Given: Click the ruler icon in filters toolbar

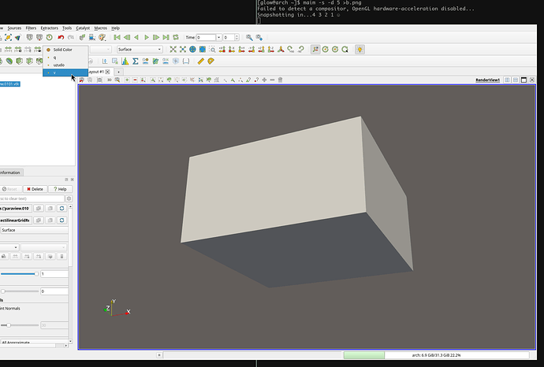Looking at the screenshot, I should point(201,61).
